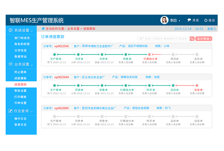Click the 退出 logout power icon
The image size is (224, 151).
[206, 20]
